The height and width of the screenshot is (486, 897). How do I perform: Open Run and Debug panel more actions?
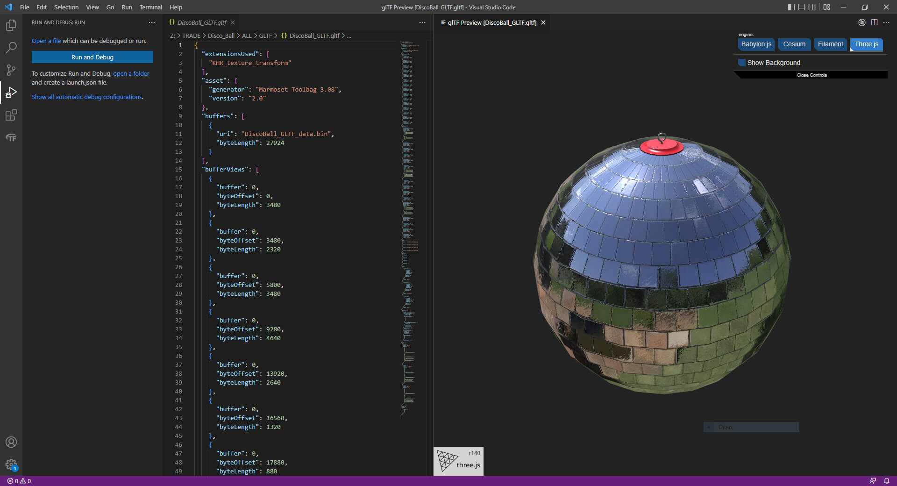pos(152,22)
